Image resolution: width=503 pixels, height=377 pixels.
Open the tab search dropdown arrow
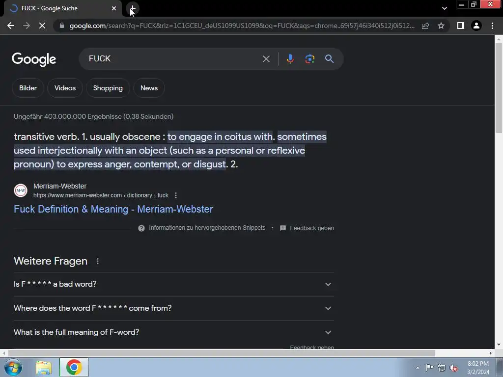[x=444, y=8]
